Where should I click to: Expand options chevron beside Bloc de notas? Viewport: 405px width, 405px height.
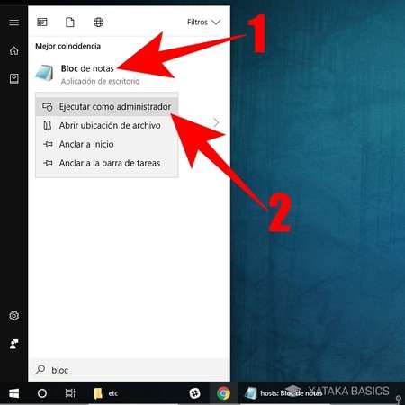216,122
